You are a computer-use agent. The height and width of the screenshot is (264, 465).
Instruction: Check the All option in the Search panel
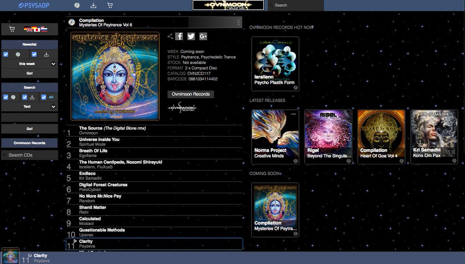43,97
